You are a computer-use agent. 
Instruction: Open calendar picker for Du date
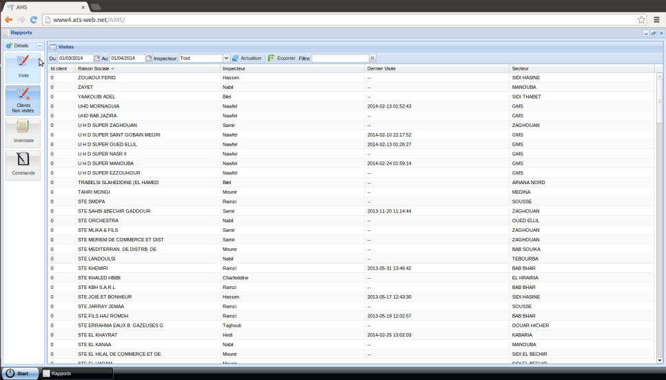[97, 59]
